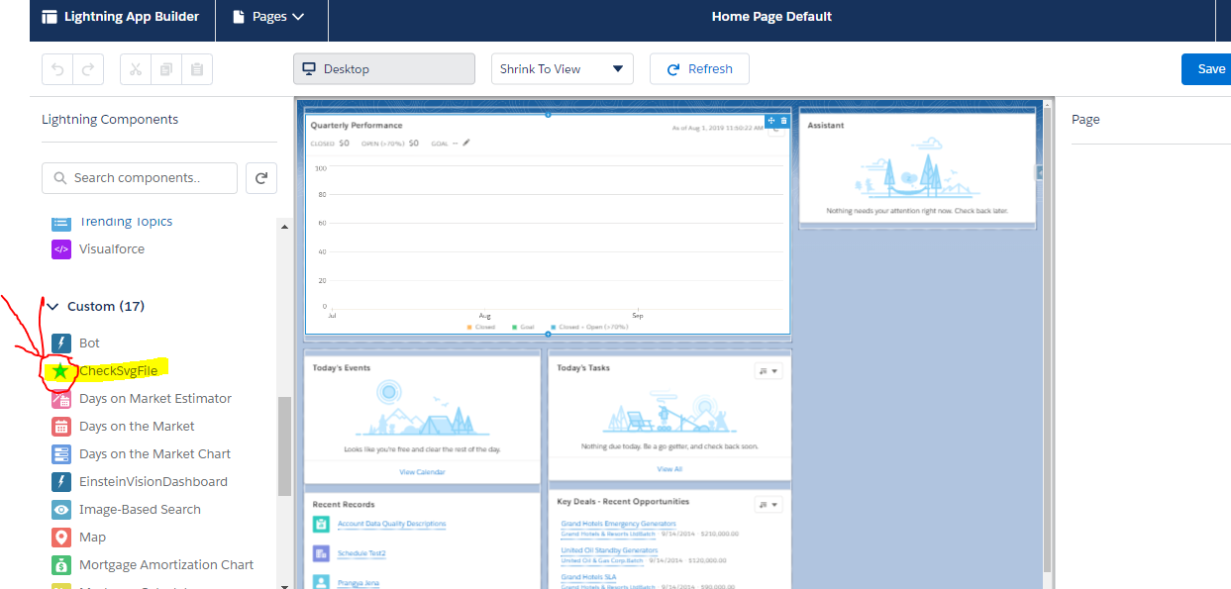Viewport: 1231px width, 589px height.
Task: Delete the Quarterly Performance component
Action: tap(783, 121)
